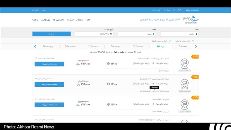Open company details for ۳۱۵,۰۰۰ service
The width and height of the screenshot is (231, 130).
185,91
